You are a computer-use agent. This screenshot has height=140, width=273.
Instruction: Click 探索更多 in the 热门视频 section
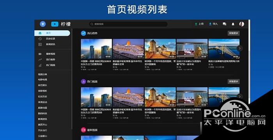[x=234, y=81]
